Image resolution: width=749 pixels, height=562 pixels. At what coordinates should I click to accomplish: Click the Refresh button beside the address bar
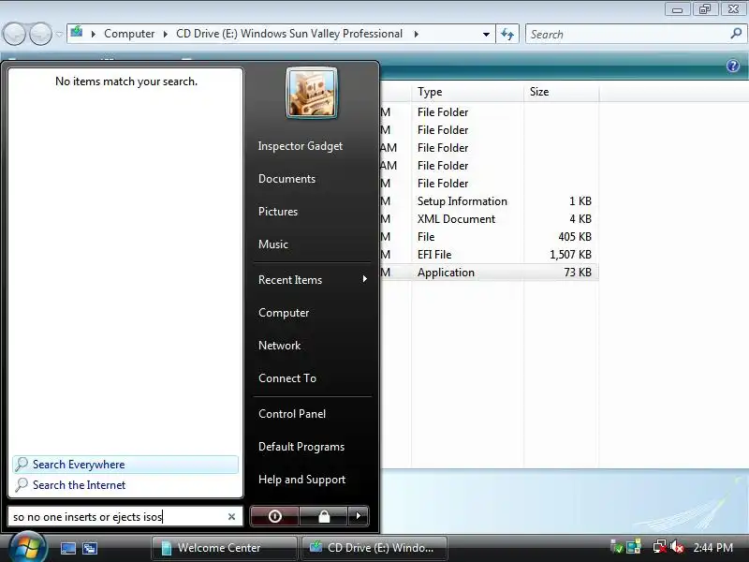coord(507,34)
